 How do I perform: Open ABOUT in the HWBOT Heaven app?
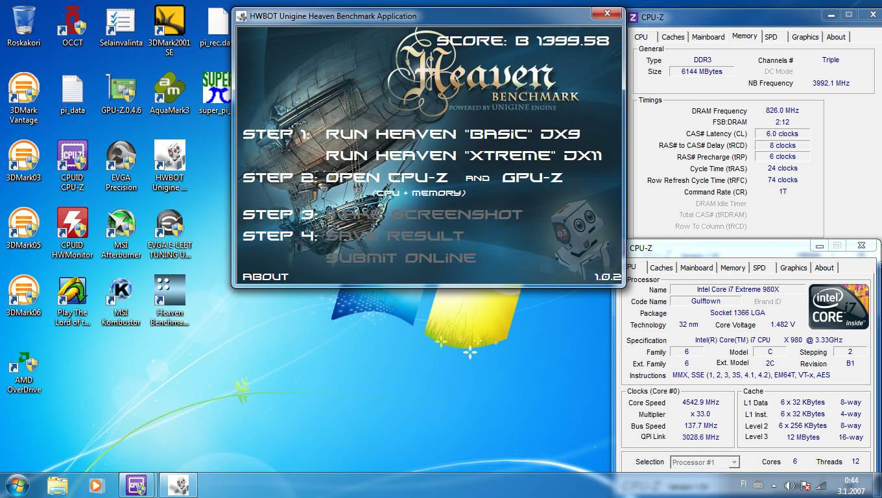265,277
